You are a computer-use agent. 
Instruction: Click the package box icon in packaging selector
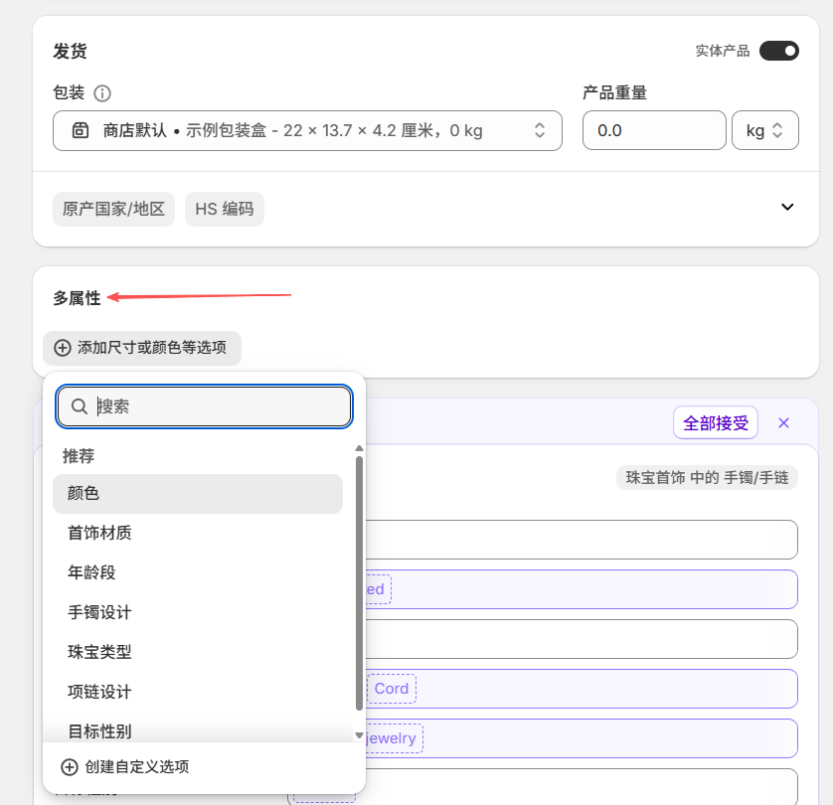[x=82, y=130]
